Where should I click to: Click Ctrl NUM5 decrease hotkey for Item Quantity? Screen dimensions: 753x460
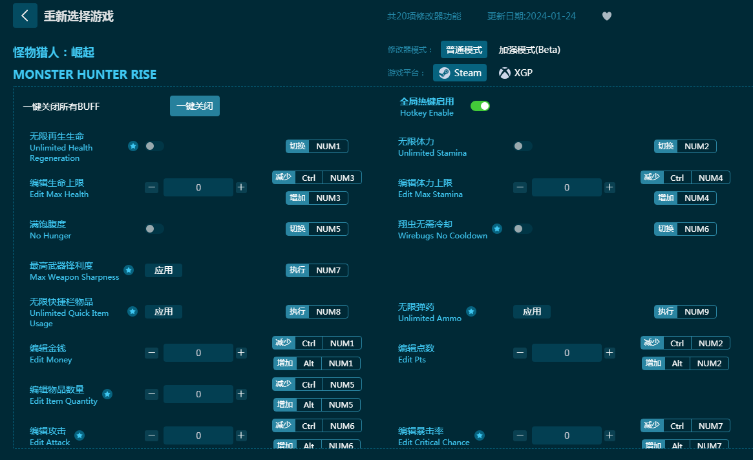tap(317, 384)
